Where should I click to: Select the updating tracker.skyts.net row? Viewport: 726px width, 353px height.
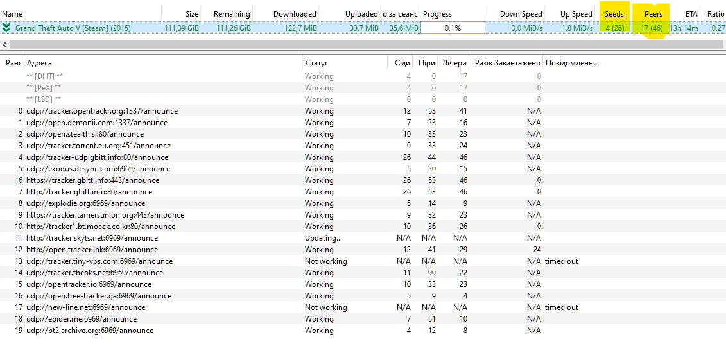pos(92,238)
